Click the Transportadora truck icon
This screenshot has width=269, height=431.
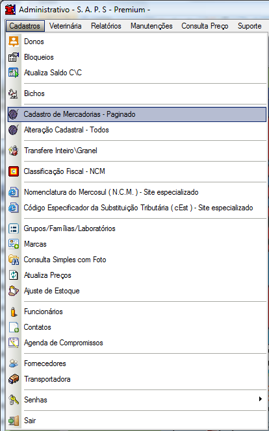[14, 379]
